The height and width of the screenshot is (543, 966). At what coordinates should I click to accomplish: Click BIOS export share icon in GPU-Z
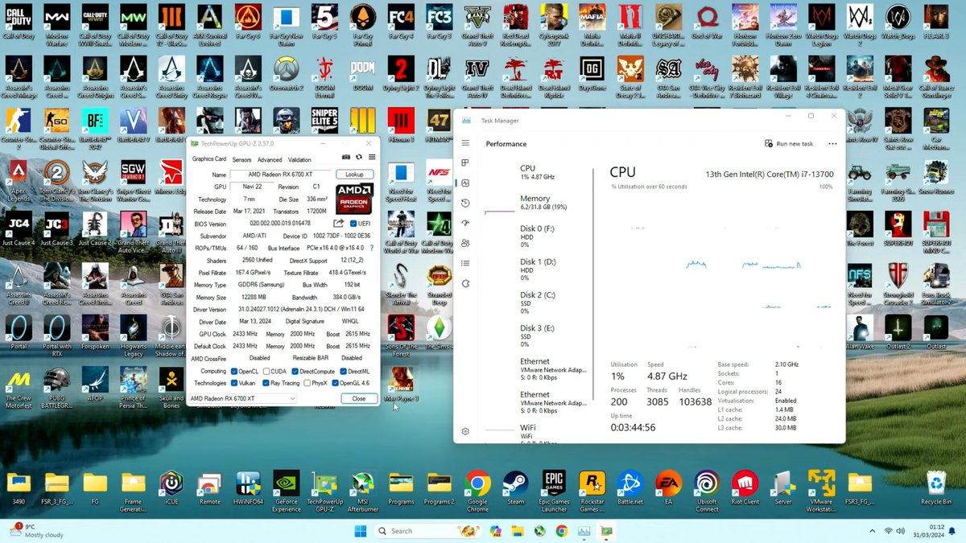pyautogui.click(x=339, y=223)
